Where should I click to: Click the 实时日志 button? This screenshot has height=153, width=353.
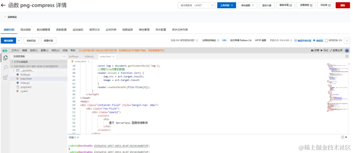[x=31, y=40]
